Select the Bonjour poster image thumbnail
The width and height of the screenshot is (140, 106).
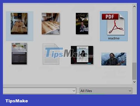click(82, 55)
